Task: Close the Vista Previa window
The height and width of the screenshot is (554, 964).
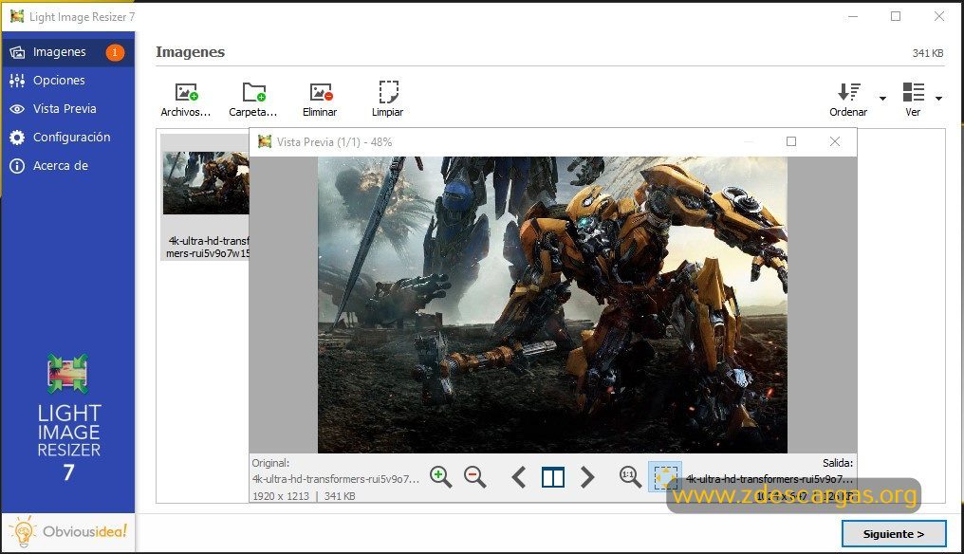Action: (834, 142)
